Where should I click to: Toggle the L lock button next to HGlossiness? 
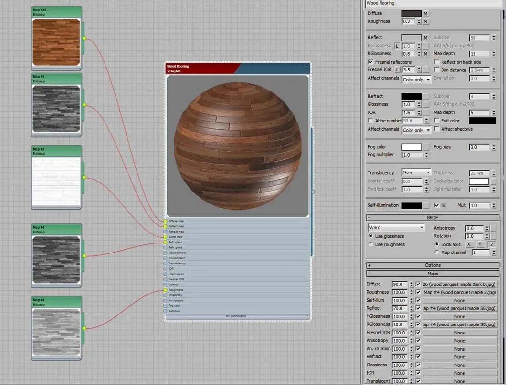click(x=397, y=46)
